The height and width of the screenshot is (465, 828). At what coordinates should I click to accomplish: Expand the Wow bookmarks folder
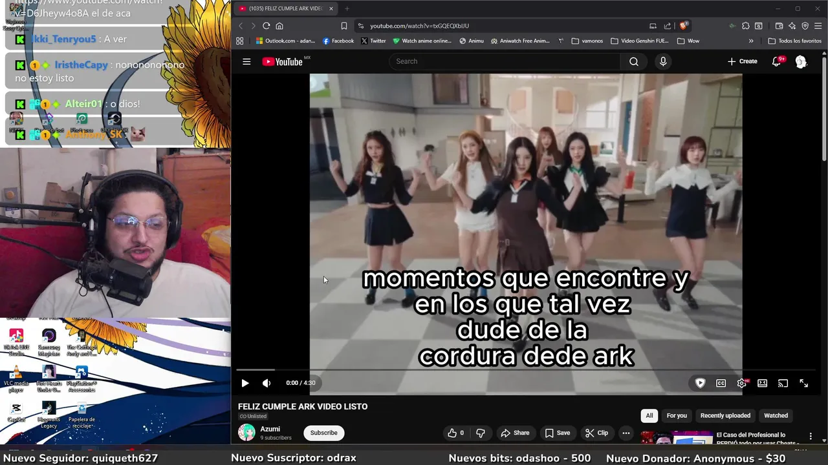click(688, 41)
